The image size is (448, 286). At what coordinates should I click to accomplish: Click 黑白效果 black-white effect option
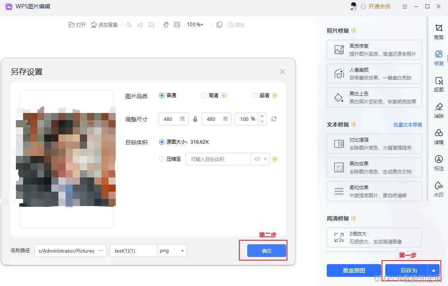pyautogui.click(x=374, y=167)
